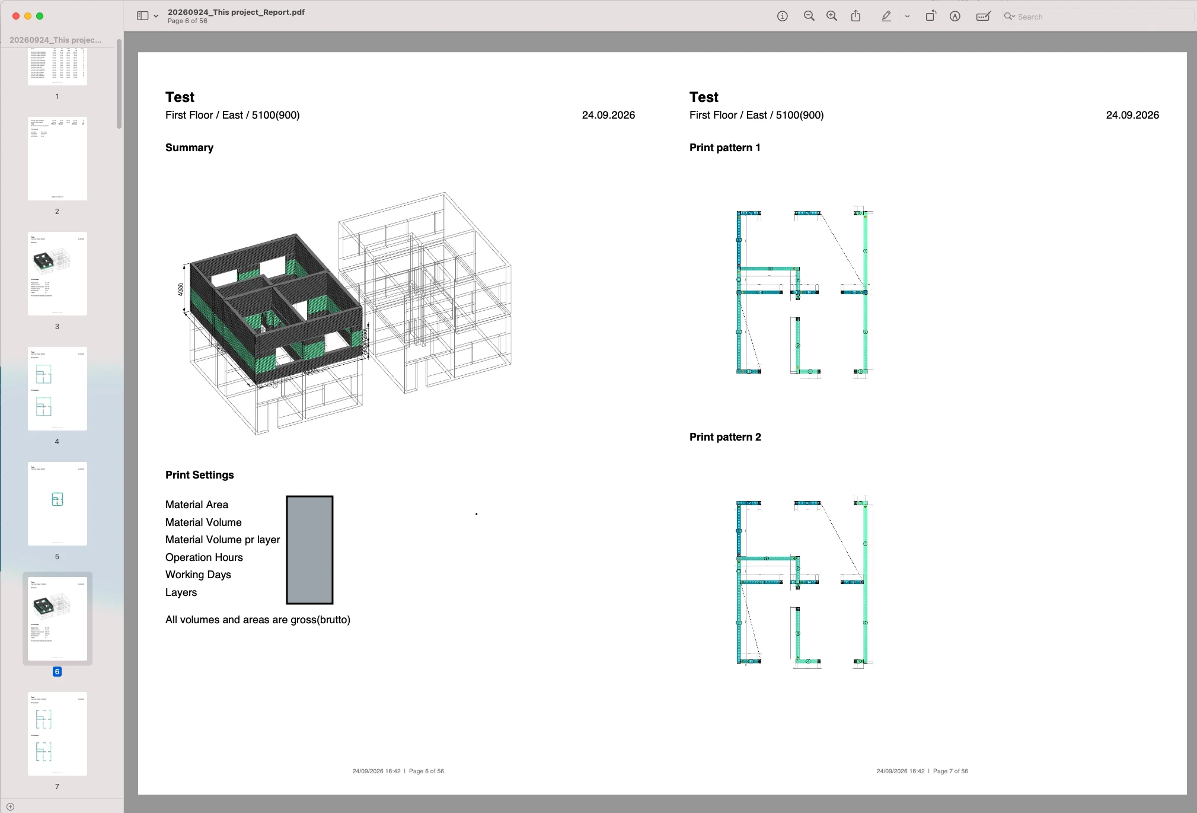Click the sidebar document title header
1197x813 pixels.
(x=56, y=40)
